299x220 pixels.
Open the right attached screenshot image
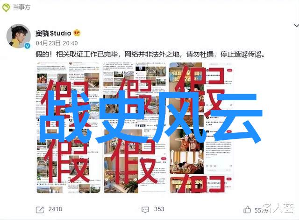(x=201, y=128)
